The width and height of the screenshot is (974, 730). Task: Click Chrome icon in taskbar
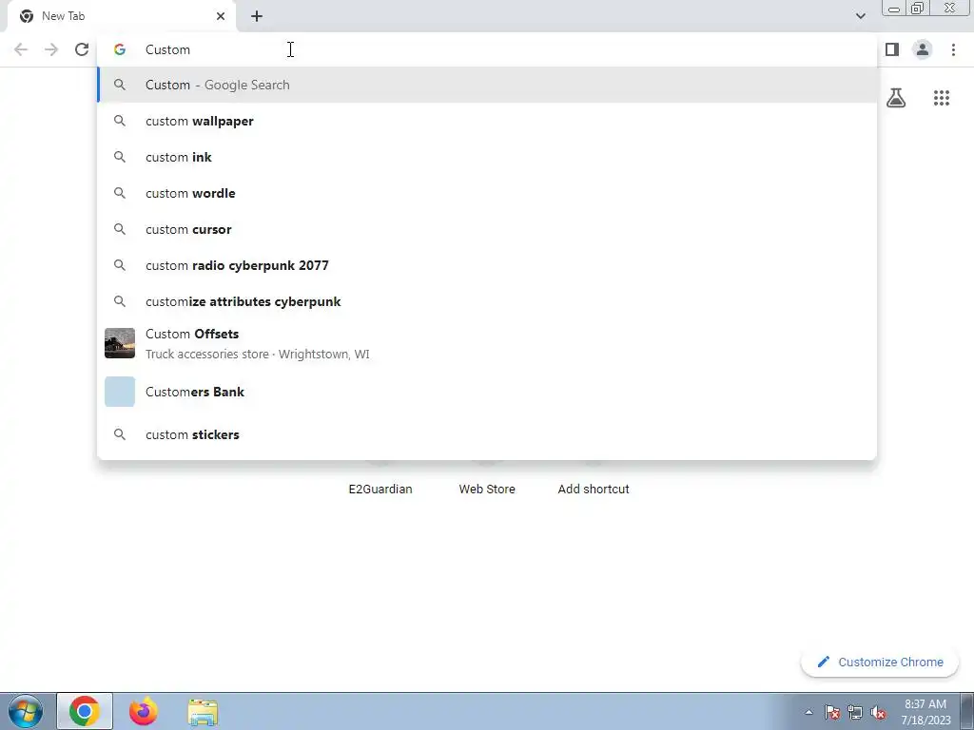(x=85, y=711)
